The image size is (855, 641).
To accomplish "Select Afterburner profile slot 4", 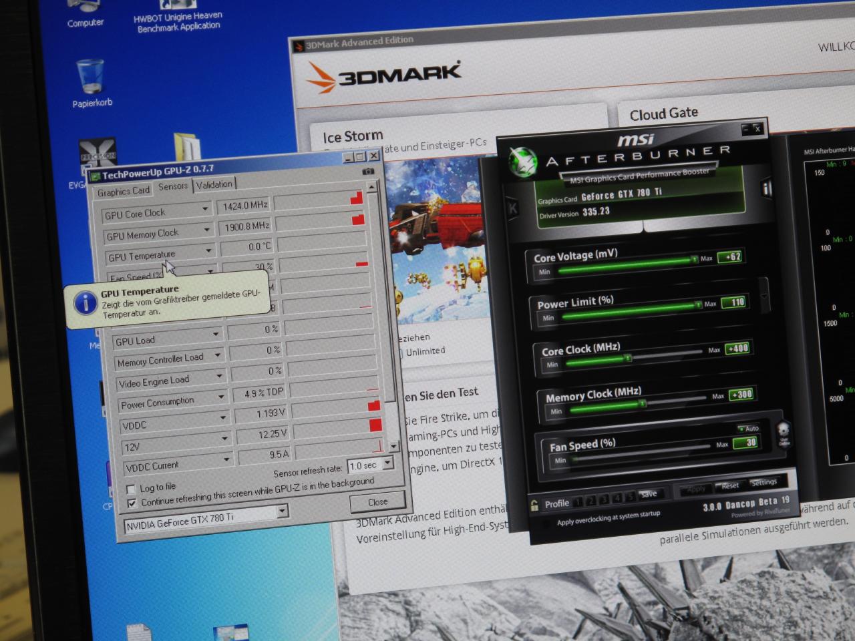I will click(617, 497).
